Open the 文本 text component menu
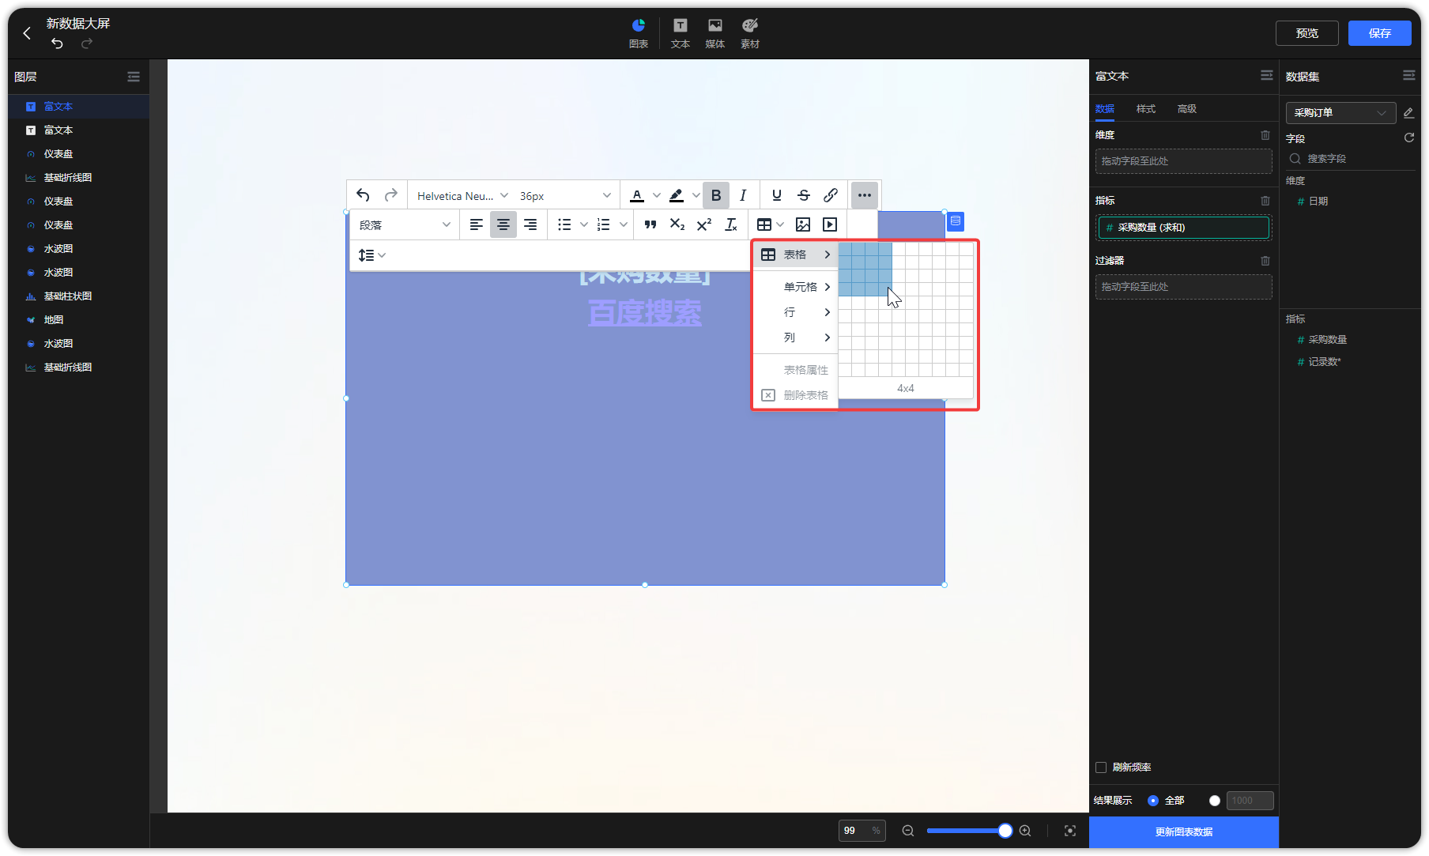Image resolution: width=1429 pixels, height=856 pixels. pyautogui.click(x=680, y=33)
